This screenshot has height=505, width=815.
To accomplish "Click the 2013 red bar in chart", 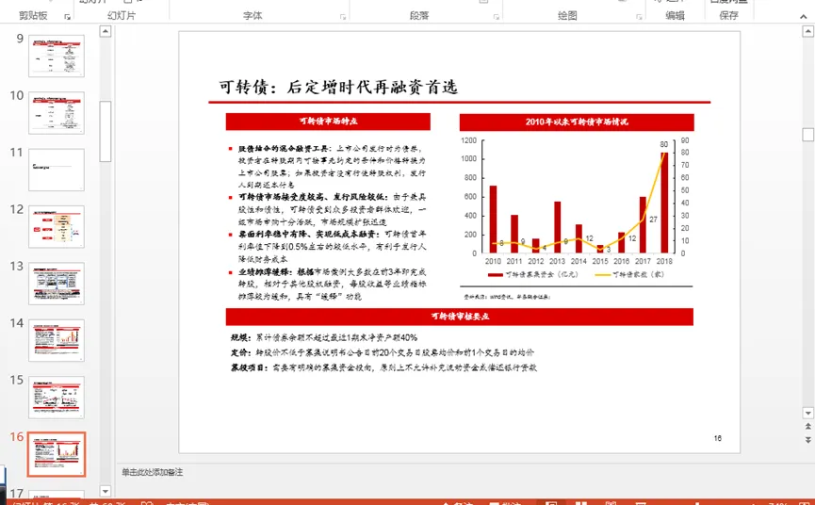I will (x=557, y=227).
